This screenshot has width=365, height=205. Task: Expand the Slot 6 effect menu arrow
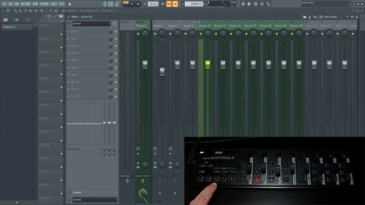click(68, 67)
